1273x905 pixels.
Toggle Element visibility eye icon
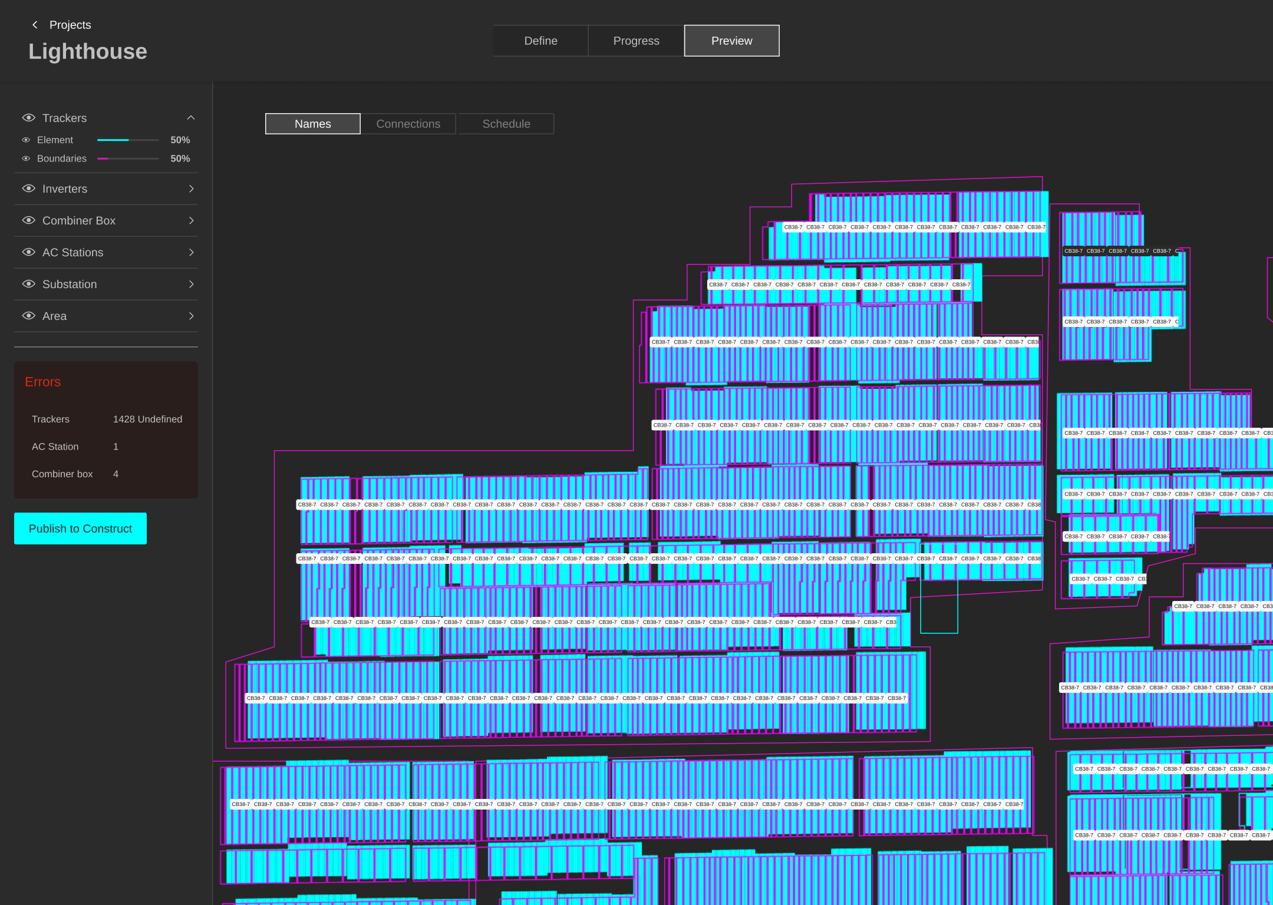pos(26,140)
